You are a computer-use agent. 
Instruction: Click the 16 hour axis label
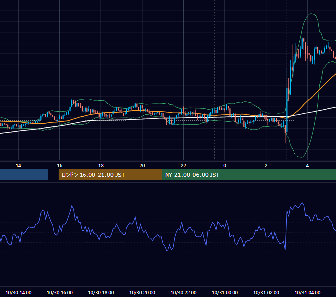point(60,166)
